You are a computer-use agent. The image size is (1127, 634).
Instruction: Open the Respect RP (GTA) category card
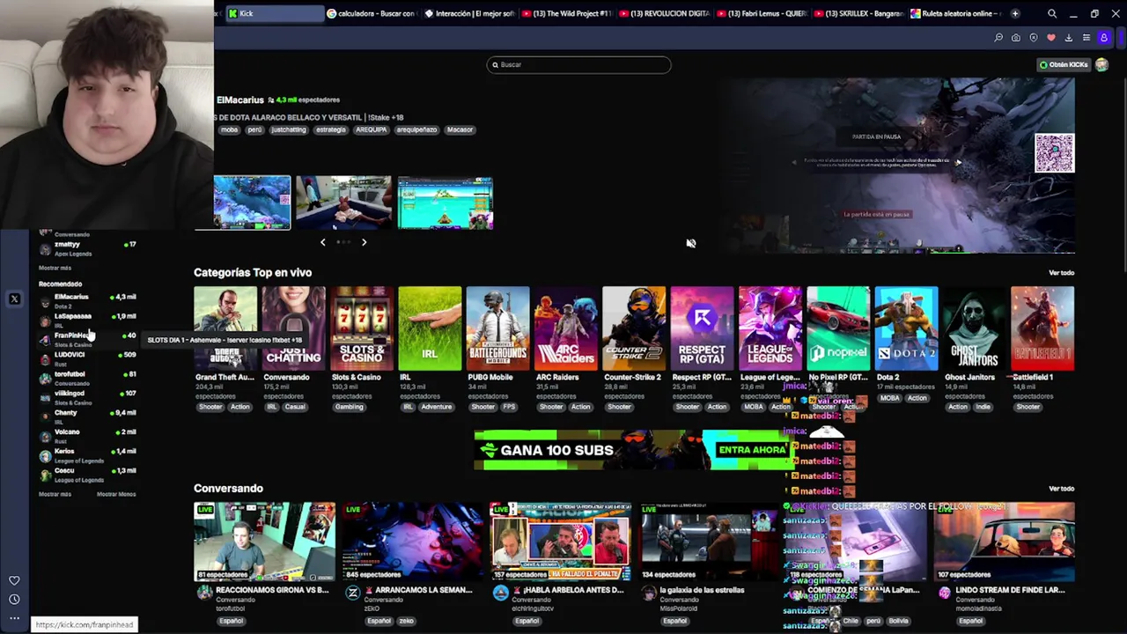(703, 328)
